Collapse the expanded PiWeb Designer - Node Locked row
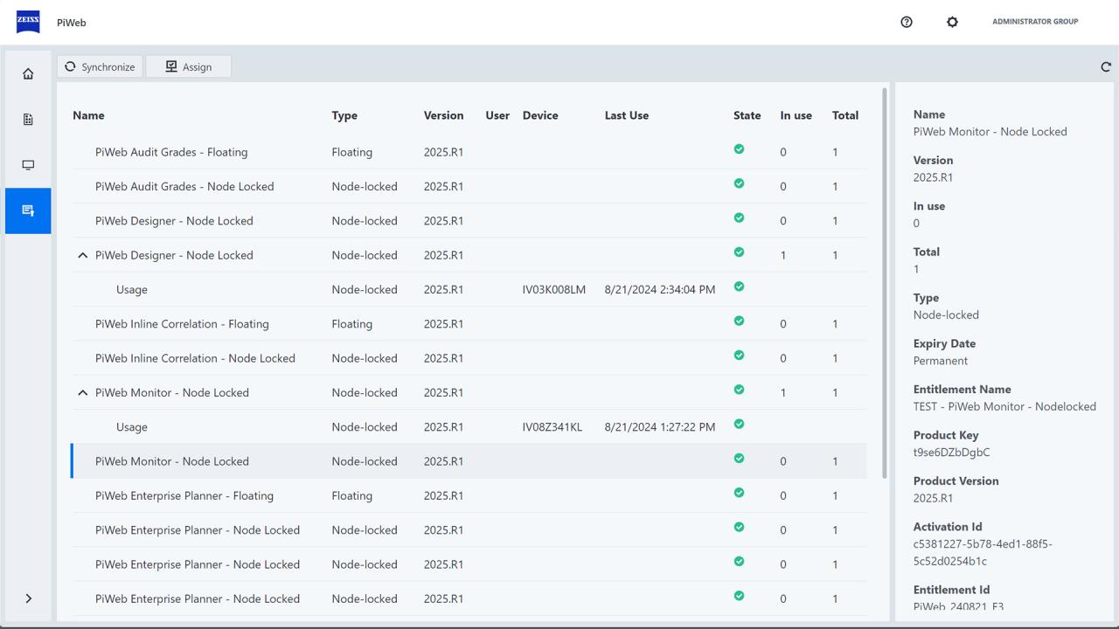 tap(83, 255)
